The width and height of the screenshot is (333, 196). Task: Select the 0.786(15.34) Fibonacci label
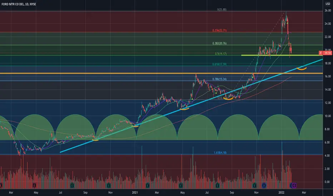[219, 79]
